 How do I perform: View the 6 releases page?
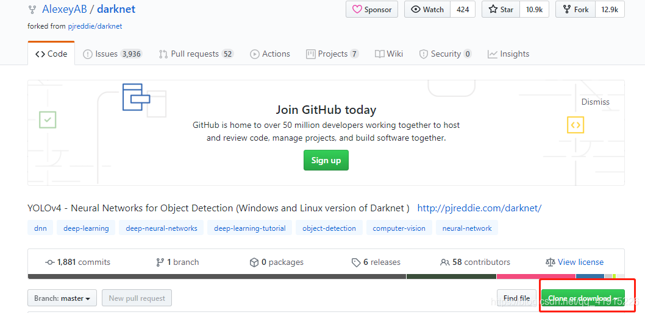click(x=376, y=262)
